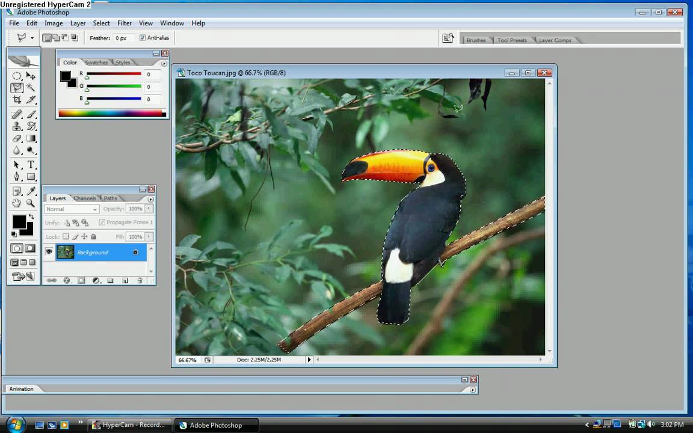Open the Filter menu
The image size is (693, 433).
click(x=124, y=23)
